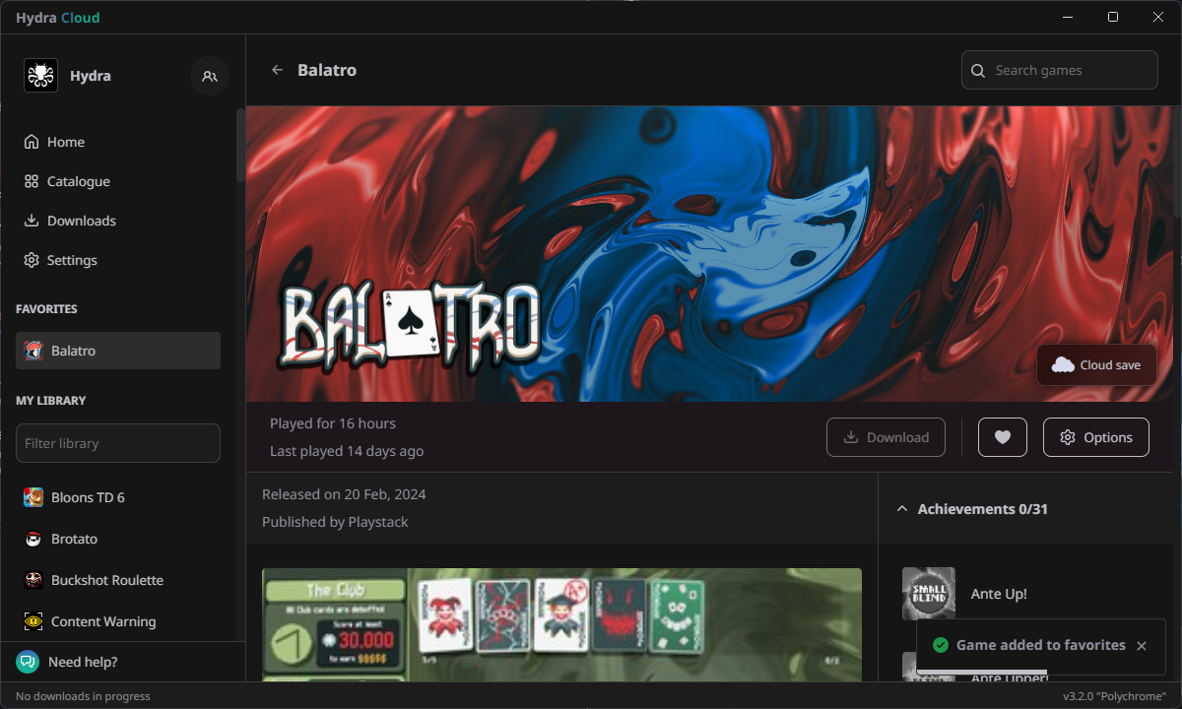This screenshot has width=1182, height=709.
Task: Click the Filter library field
Action: [118, 443]
